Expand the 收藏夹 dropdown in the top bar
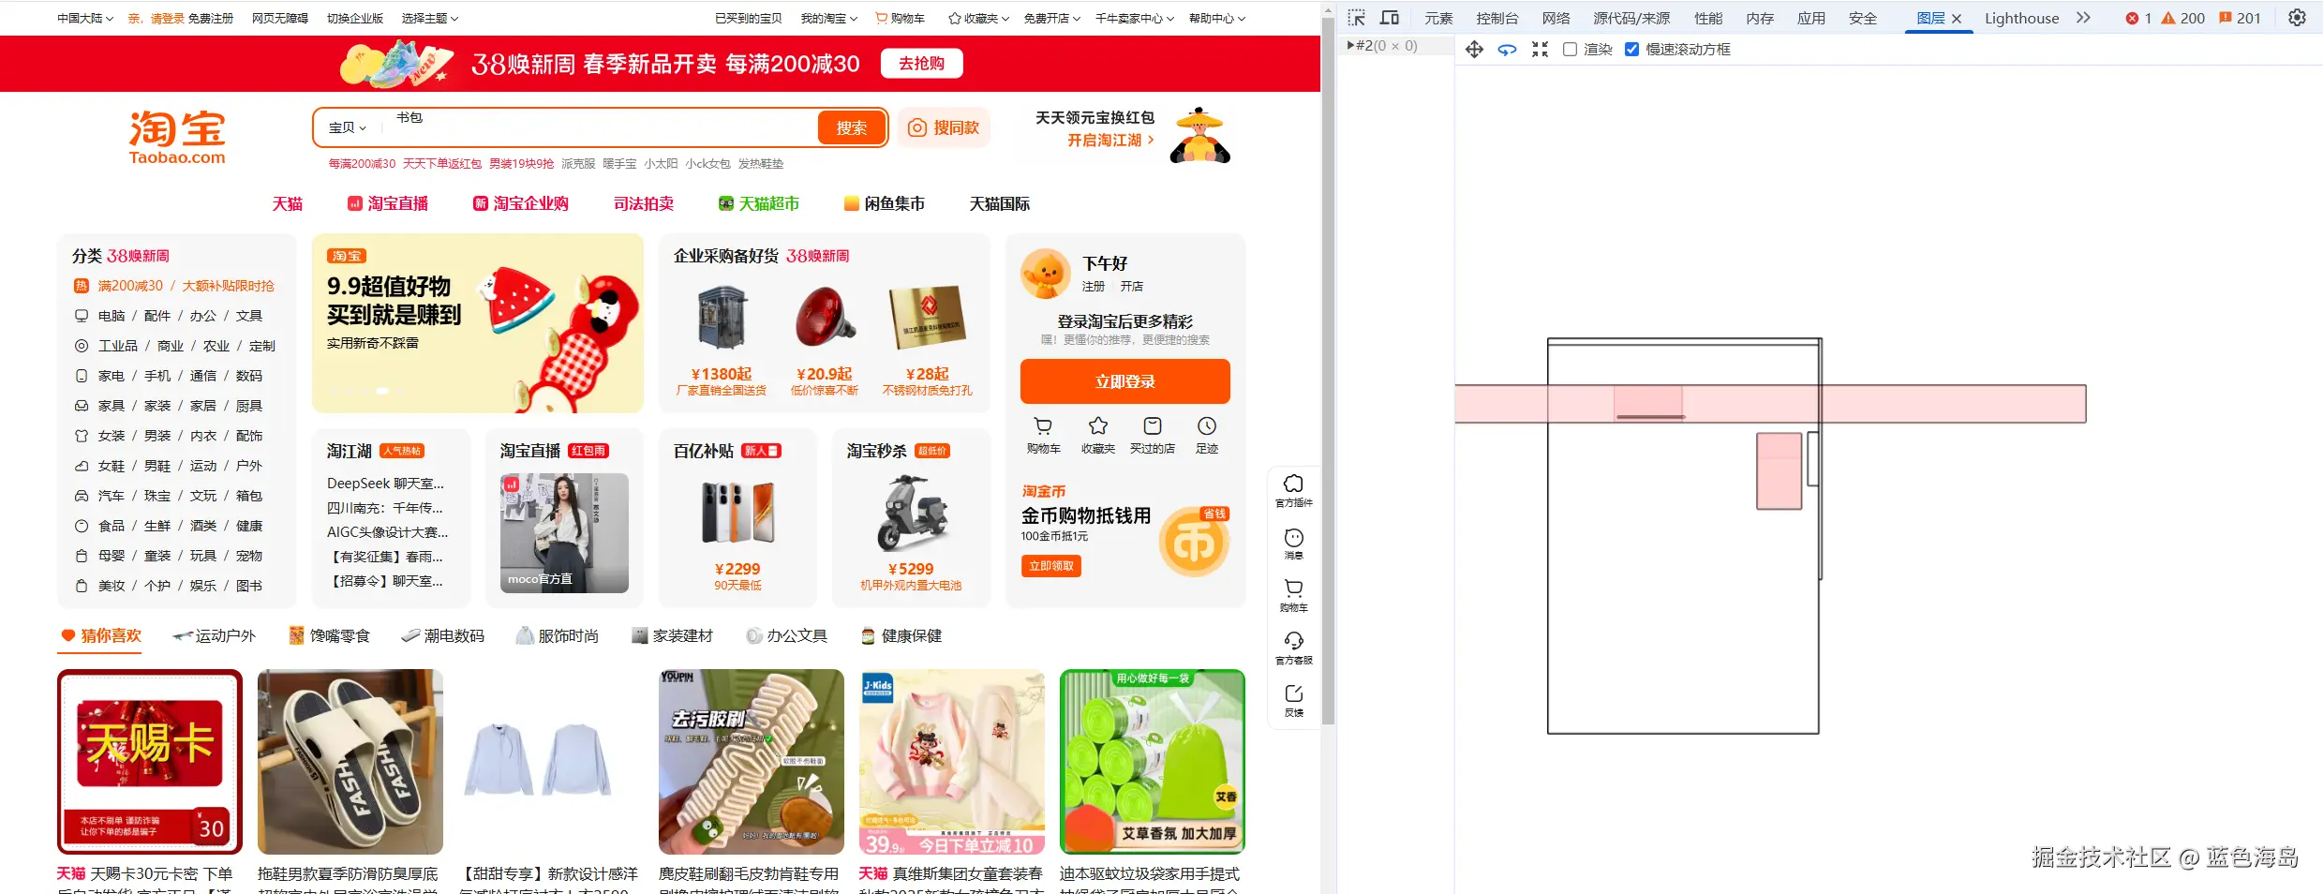2323x894 pixels. tap(979, 18)
